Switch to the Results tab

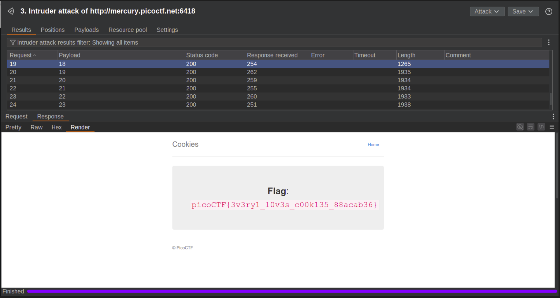21,30
